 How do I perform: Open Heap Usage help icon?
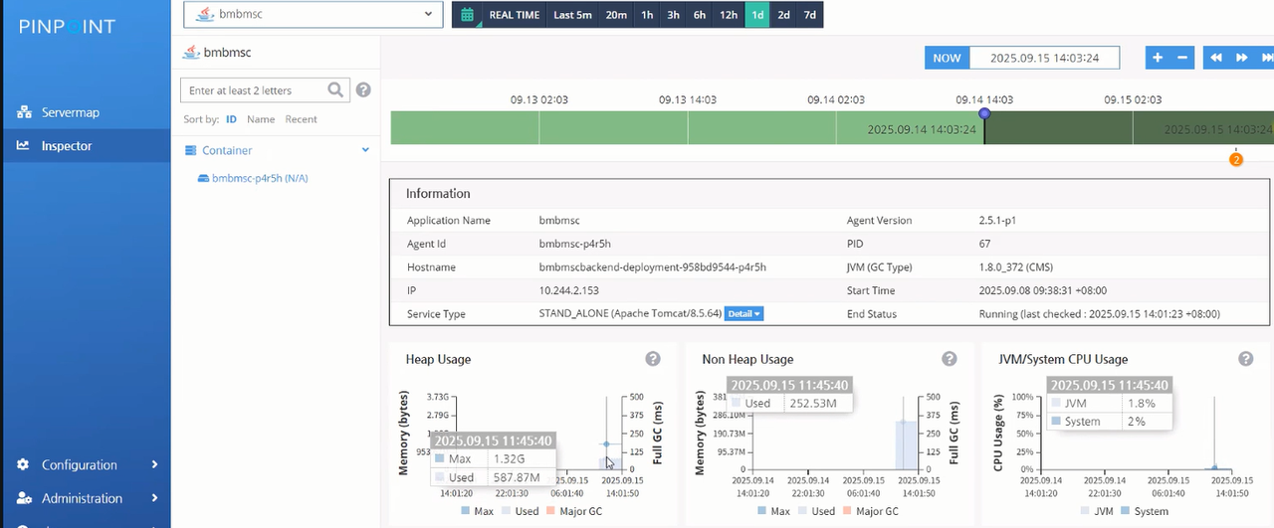(653, 359)
